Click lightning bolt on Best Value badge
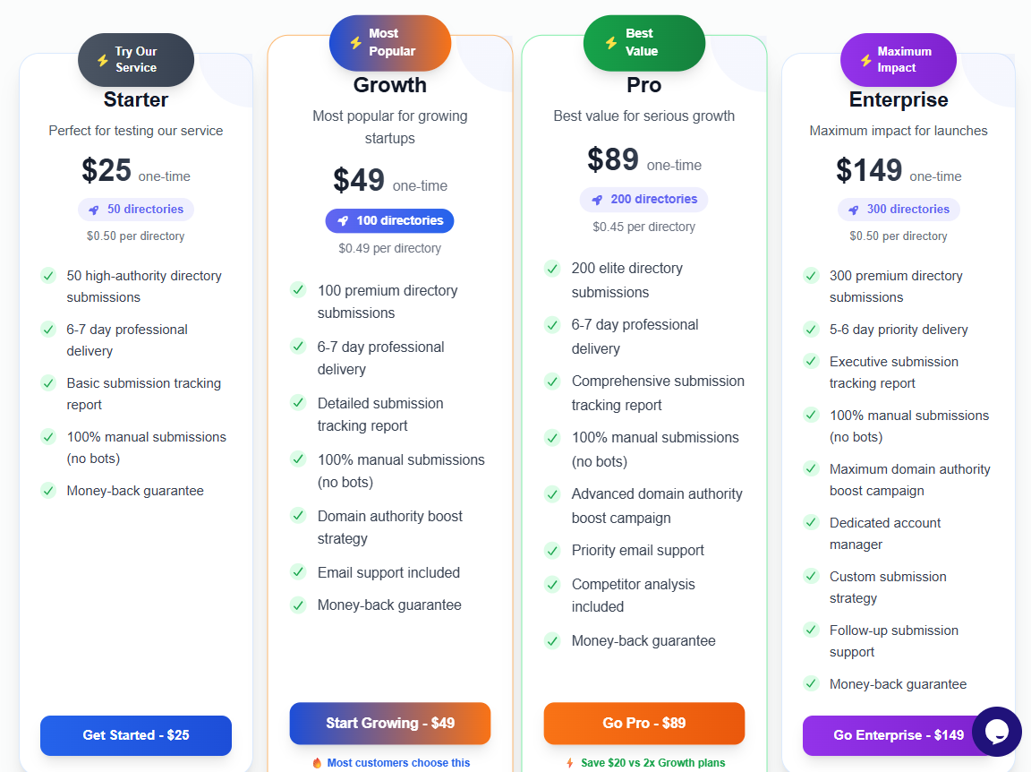Image resolution: width=1031 pixels, height=772 pixels. (611, 43)
